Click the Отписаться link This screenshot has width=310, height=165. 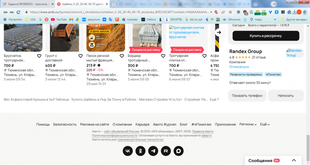tap(239, 67)
